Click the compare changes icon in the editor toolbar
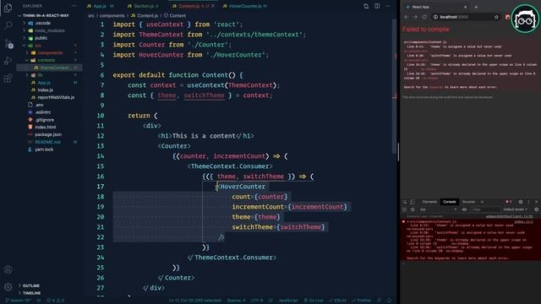 point(366,6)
